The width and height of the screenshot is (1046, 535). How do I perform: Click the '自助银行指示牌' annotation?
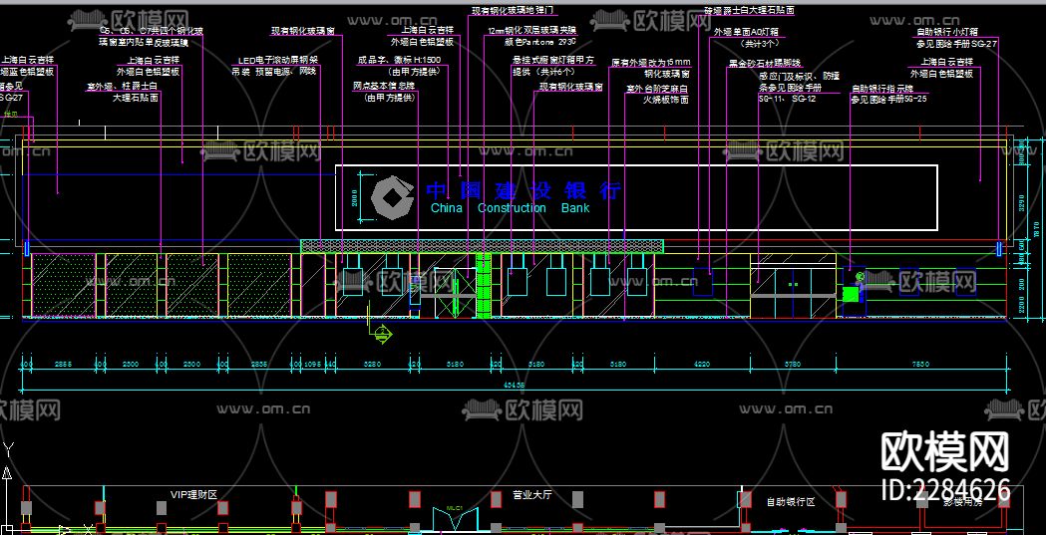click(881, 89)
